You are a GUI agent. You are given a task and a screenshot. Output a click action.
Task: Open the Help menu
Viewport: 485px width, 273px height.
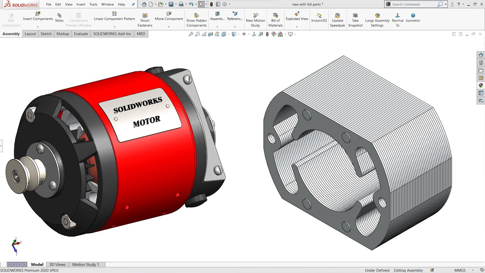click(121, 4)
